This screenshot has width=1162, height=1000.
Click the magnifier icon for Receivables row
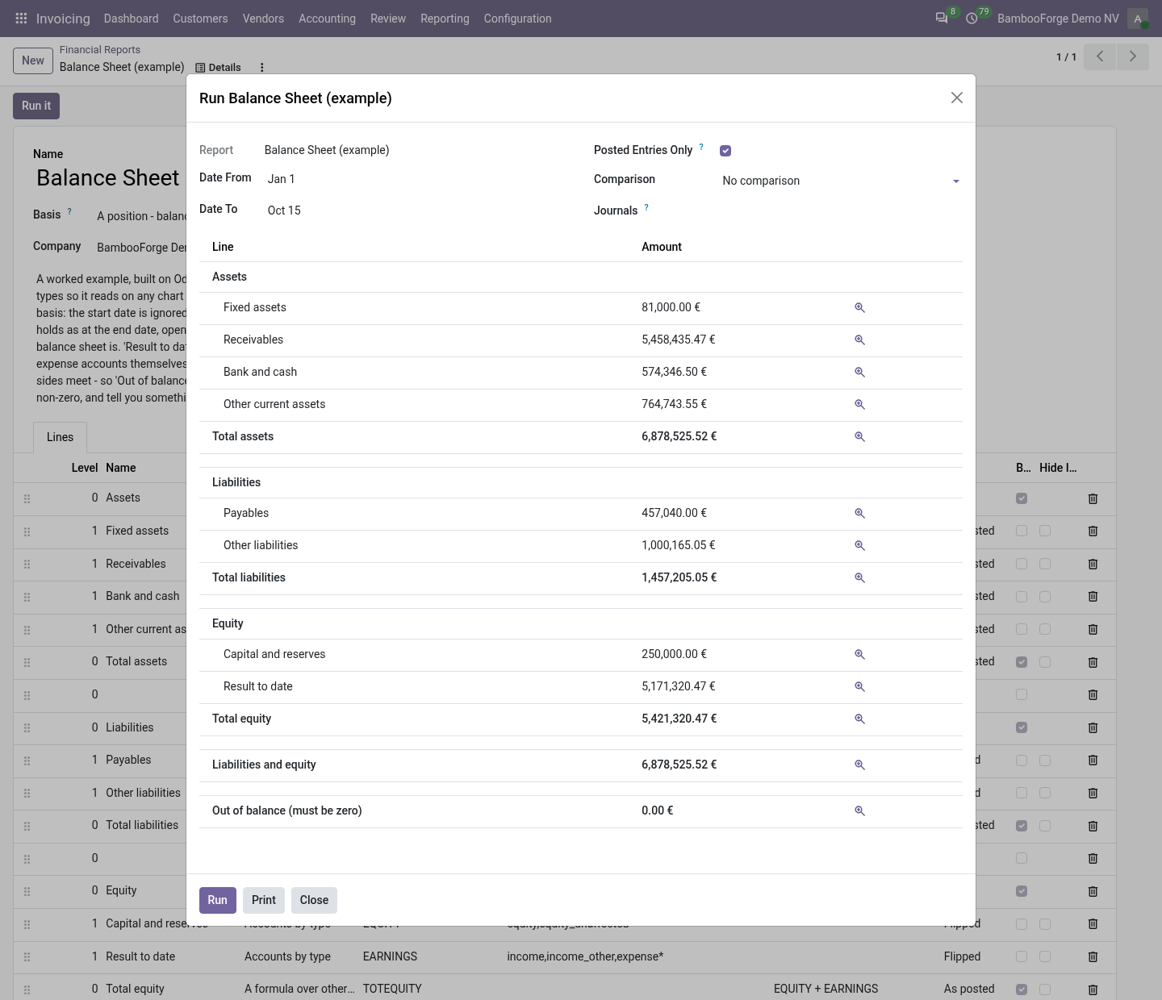859,340
